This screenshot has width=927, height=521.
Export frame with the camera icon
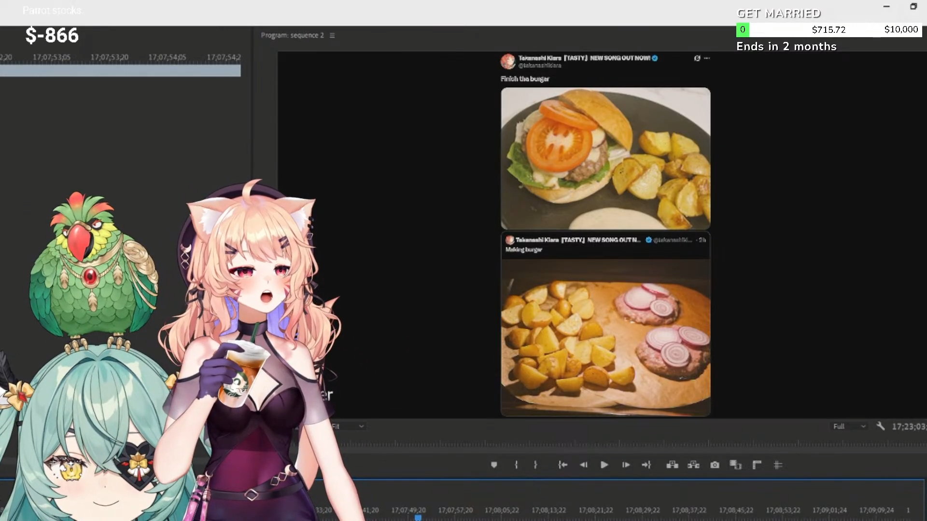pyautogui.click(x=715, y=465)
